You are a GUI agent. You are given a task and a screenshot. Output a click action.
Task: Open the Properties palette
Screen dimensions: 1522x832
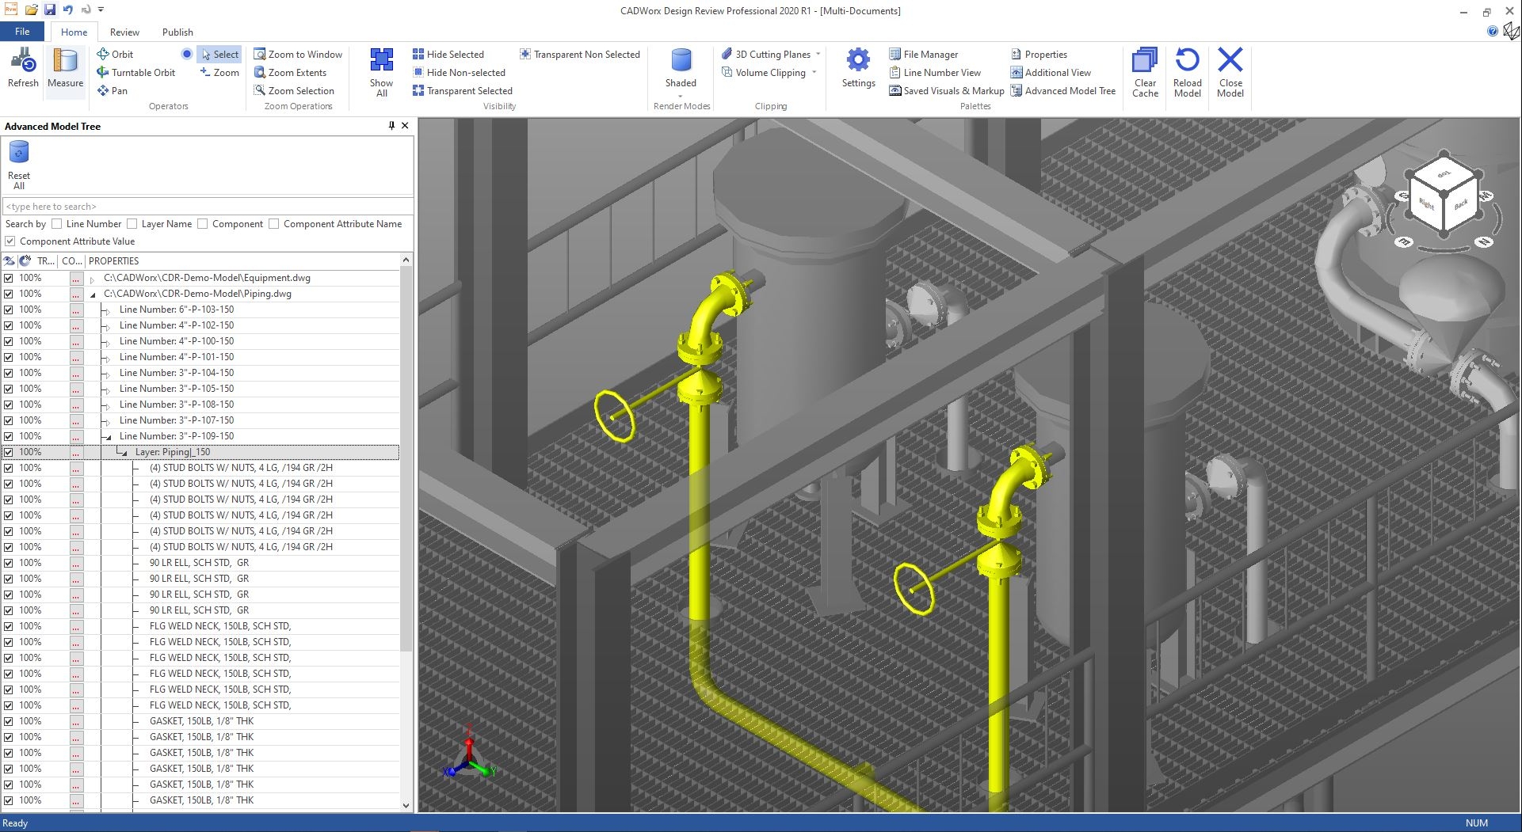[1039, 54]
